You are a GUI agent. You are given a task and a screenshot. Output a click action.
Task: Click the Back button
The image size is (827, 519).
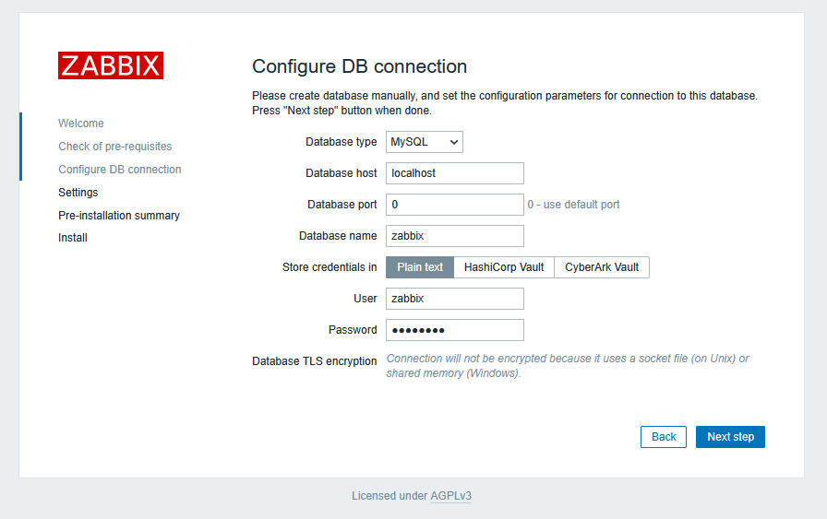pos(664,437)
